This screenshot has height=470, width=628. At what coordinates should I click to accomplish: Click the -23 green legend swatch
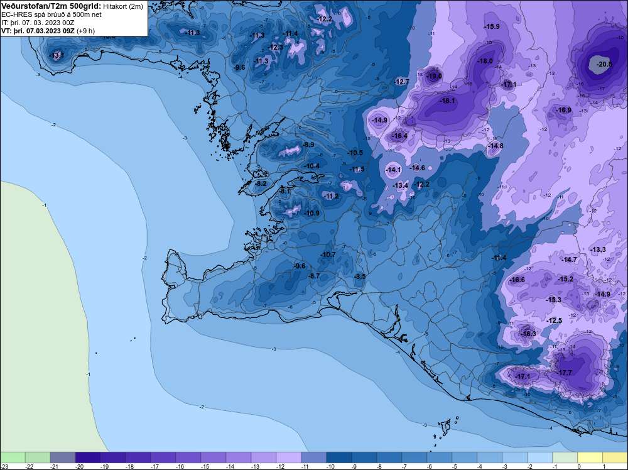click(x=13, y=457)
